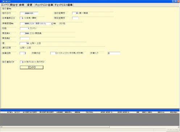Click the 便 number field
This screenshot has width=180, height=132.
[x=25, y=43]
